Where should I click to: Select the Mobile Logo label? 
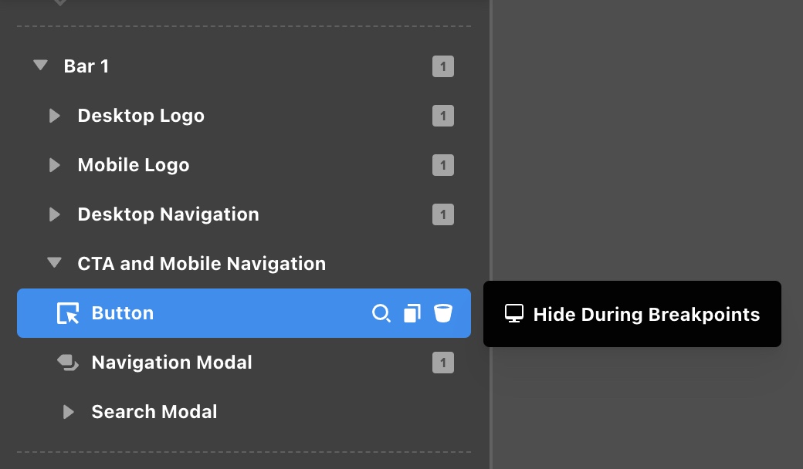point(133,165)
